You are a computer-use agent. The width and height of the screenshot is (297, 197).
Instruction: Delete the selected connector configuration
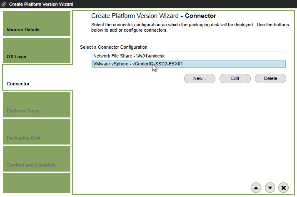coord(270,78)
